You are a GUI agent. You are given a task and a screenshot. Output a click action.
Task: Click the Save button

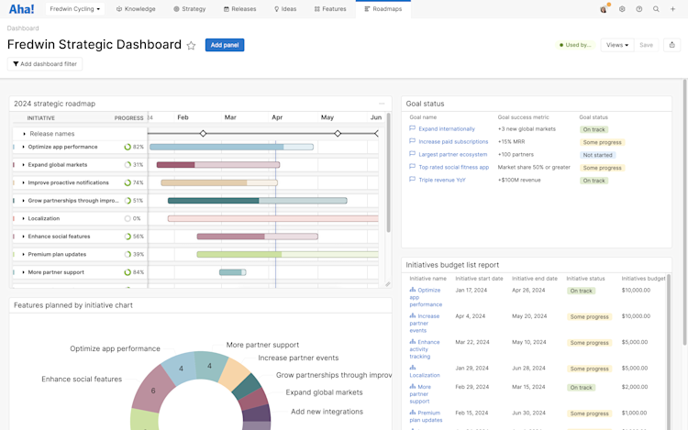646,45
